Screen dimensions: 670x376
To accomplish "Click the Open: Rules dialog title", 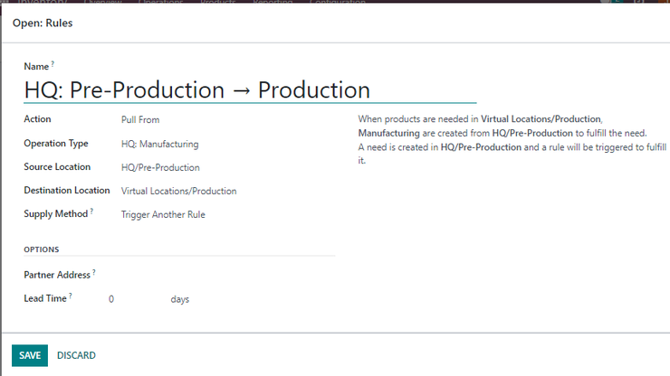I will pos(43,23).
